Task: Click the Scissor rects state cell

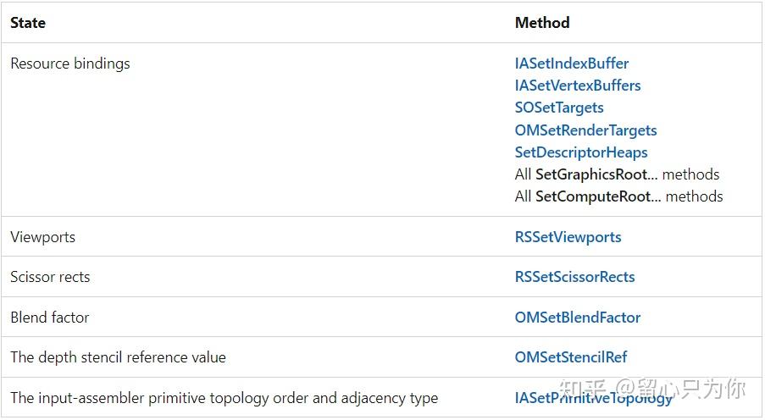Action: pos(50,277)
